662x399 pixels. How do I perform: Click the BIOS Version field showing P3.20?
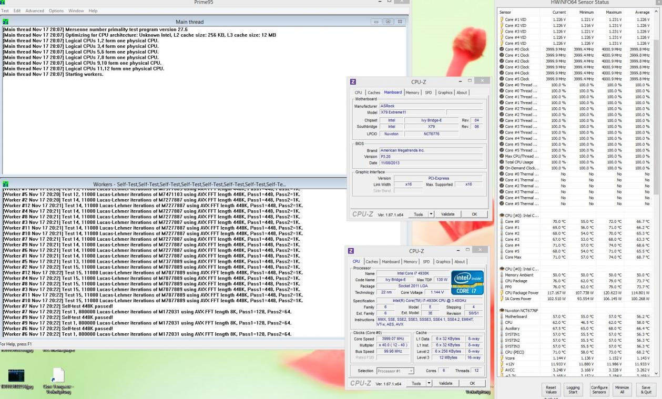(x=431, y=156)
